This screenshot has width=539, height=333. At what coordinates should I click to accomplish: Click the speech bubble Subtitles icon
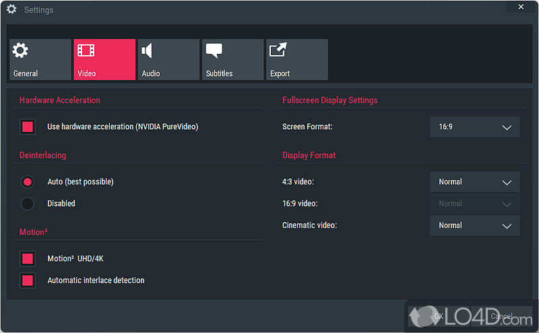click(214, 50)
